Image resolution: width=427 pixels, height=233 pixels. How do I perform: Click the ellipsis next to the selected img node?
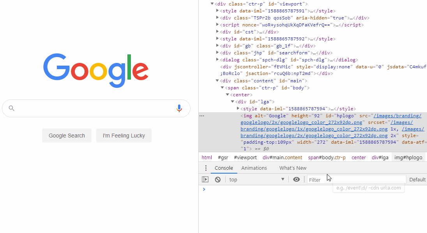pos(202,116)
